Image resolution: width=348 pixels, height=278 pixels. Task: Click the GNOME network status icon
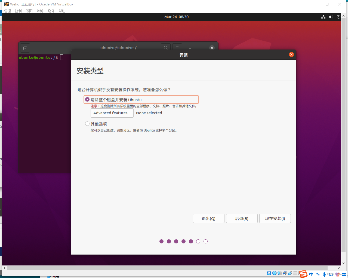point(323,17)
